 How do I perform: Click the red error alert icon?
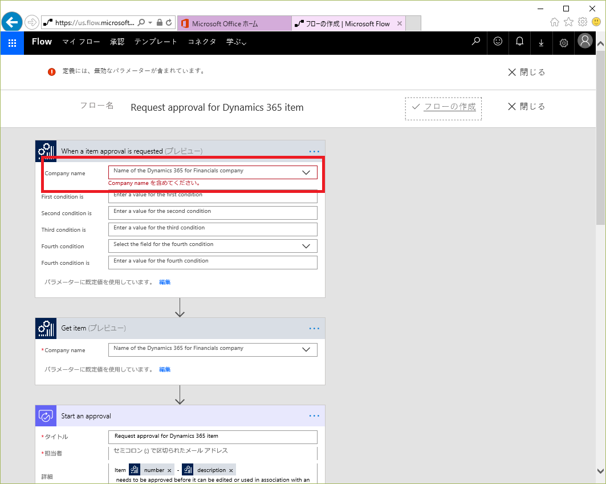[51, 71]
